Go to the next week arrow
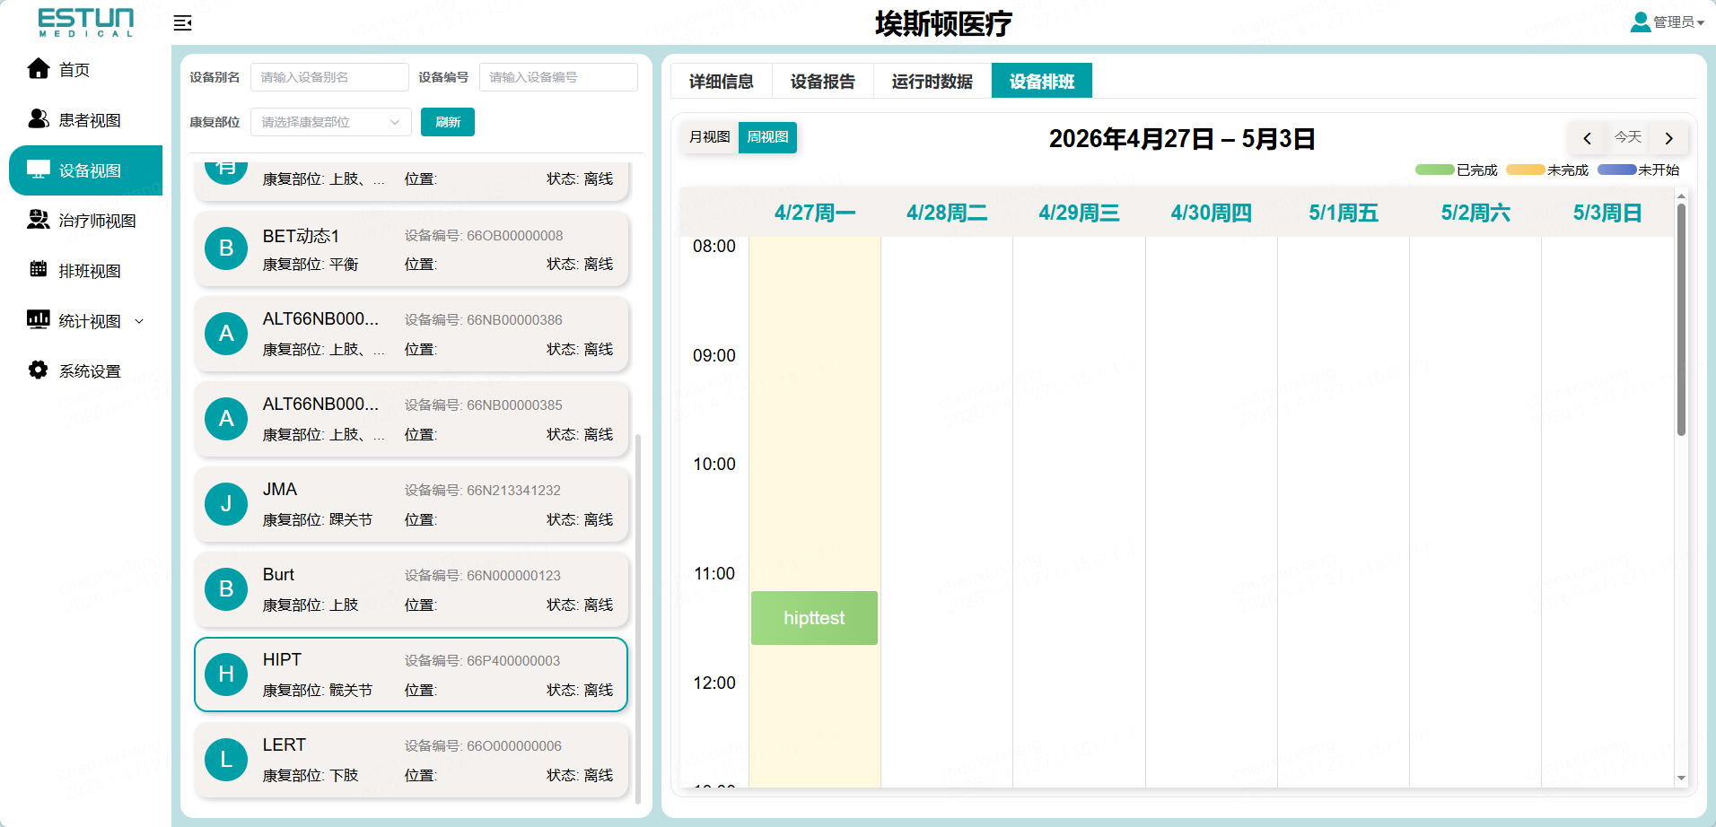 [1669, 138]
